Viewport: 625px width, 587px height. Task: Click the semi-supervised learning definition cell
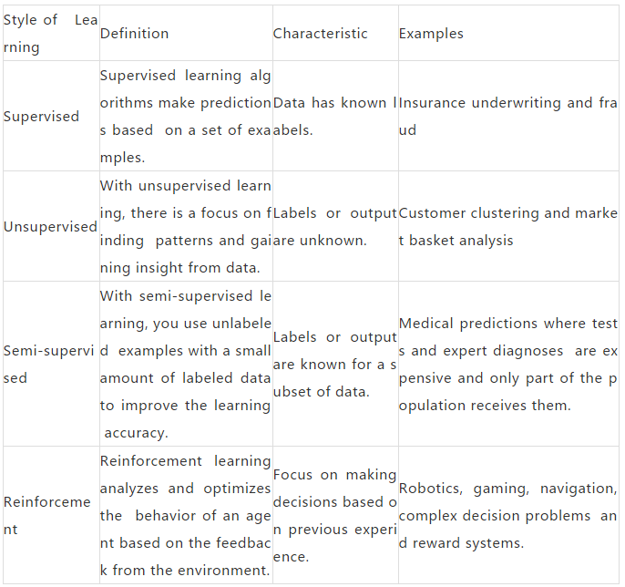pyautogui.click(x=185, y=365)
